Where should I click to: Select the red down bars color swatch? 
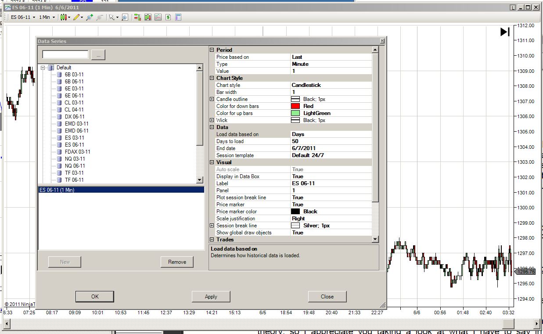295,106
